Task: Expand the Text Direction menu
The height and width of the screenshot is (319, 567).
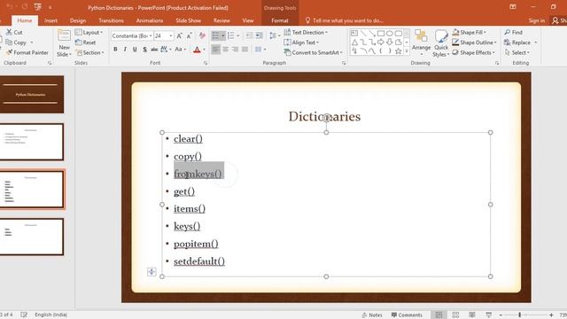Action: click(306, 32)
